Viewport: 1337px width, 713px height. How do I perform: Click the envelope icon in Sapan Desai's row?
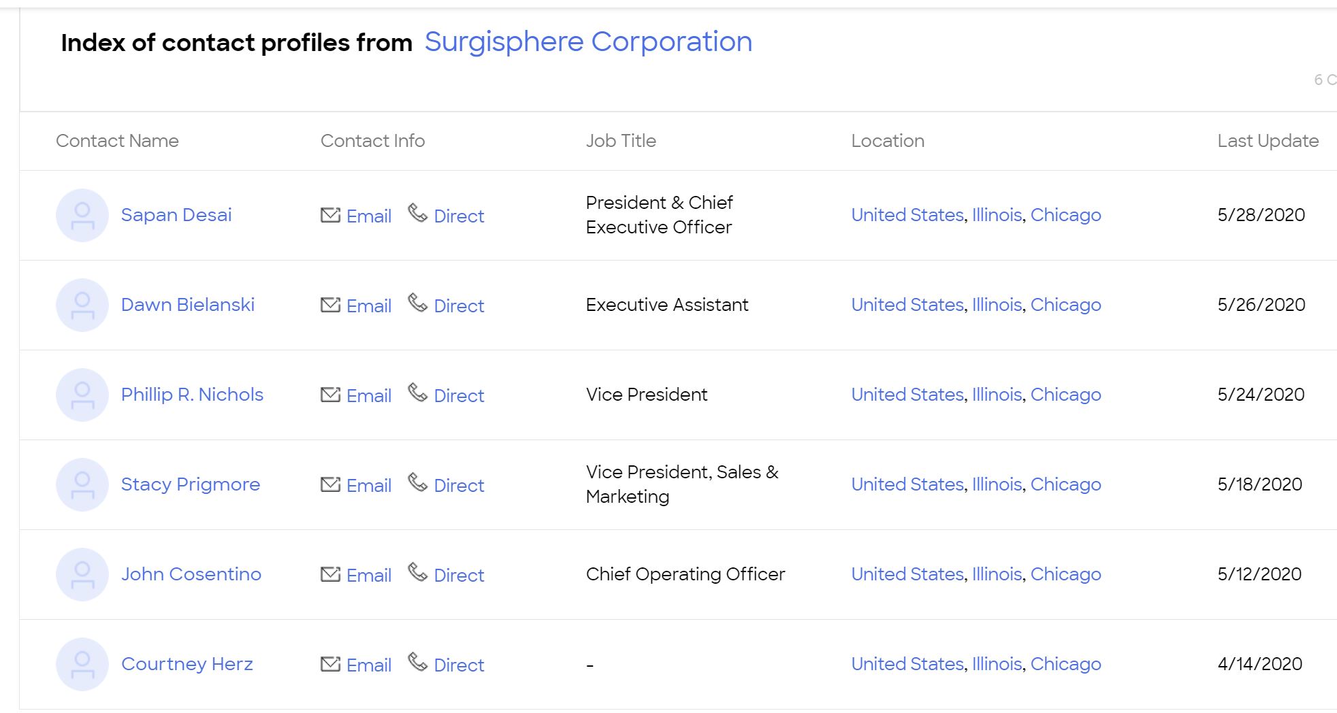point(330,215)
